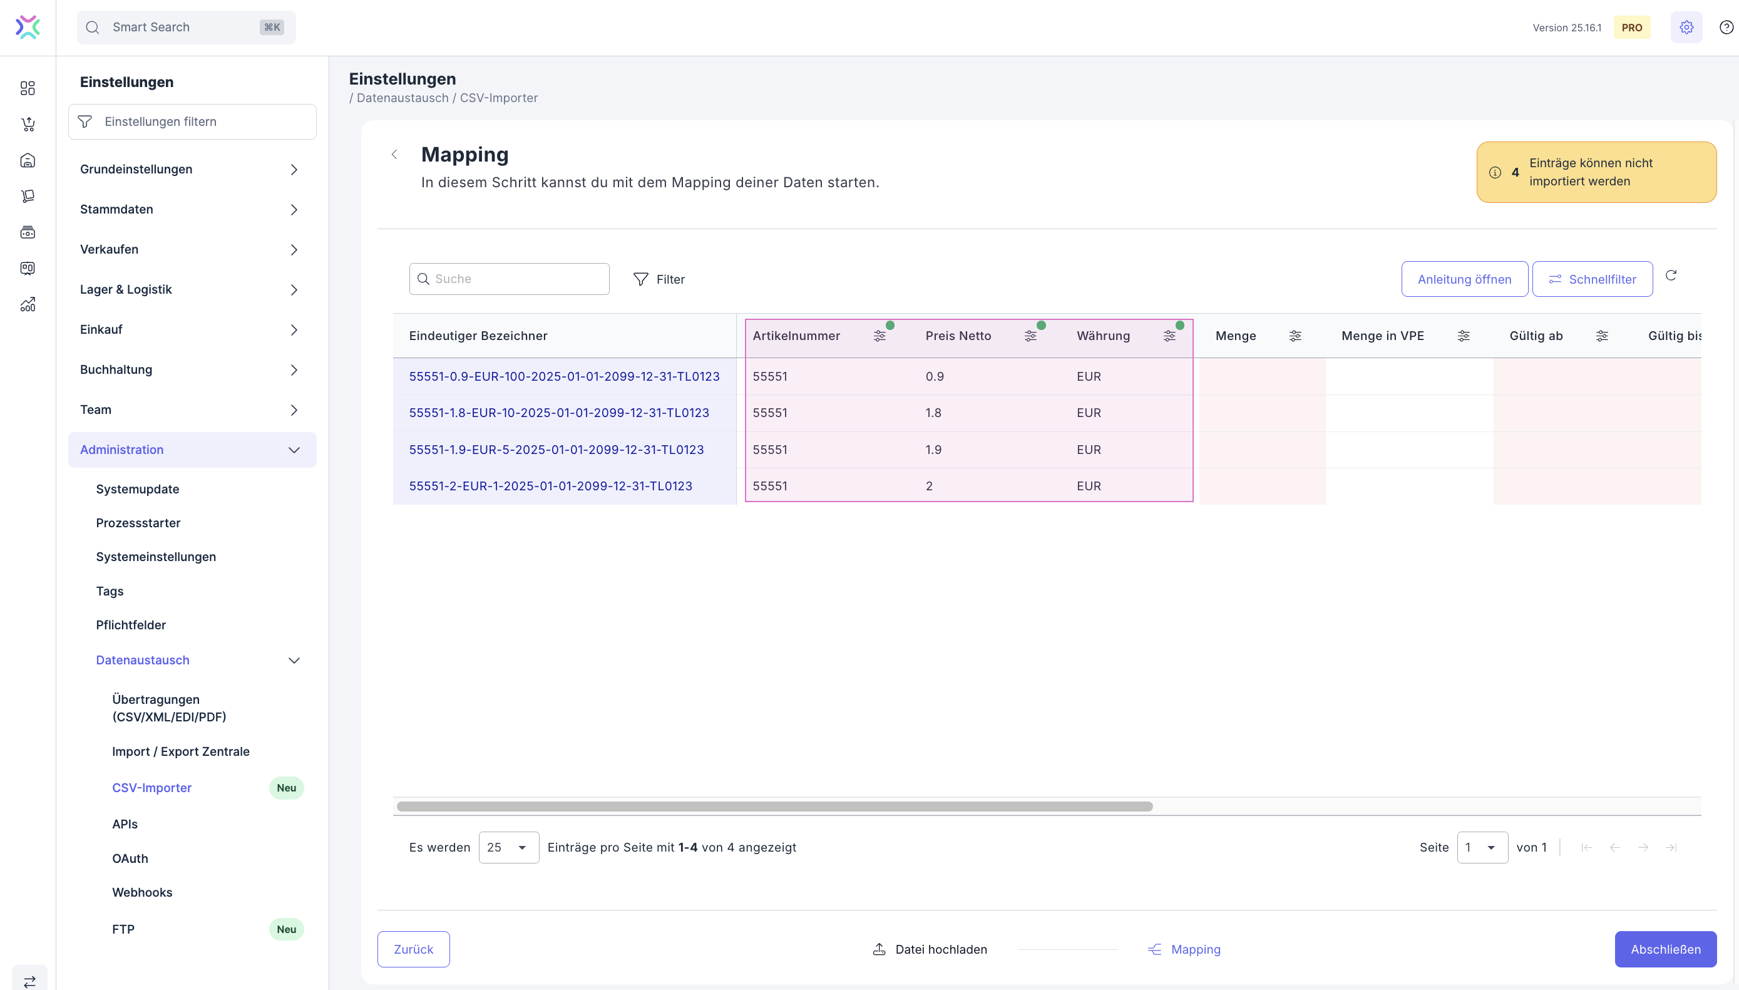
Task: Open the settings gear in top bar
Action: (x=1686, y=27)
